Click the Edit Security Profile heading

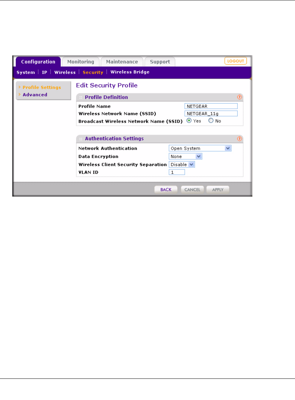click(107, 85)
